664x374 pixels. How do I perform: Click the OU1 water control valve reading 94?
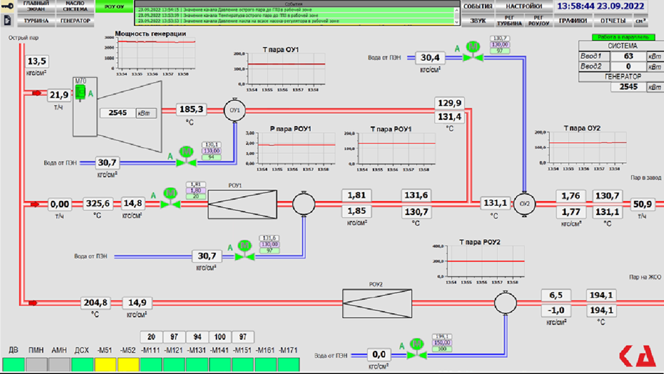[187, 156]
